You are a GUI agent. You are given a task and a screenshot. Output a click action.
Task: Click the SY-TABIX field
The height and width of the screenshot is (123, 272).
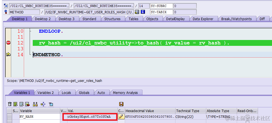[161, 12]
